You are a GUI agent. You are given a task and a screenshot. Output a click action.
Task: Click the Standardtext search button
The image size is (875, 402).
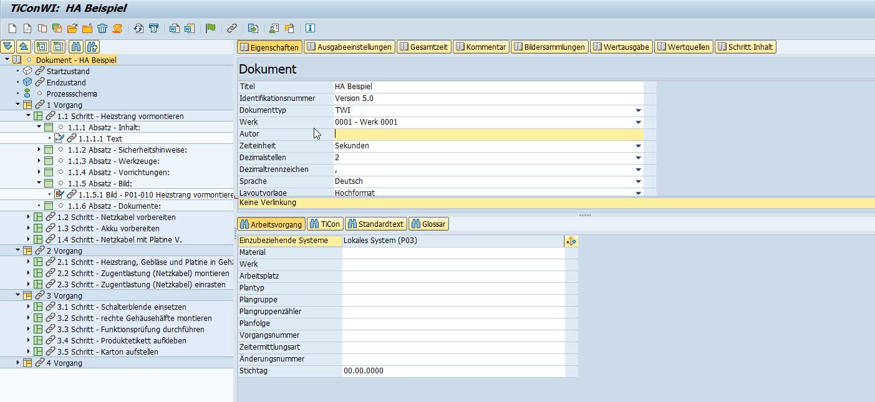pyautogui.click(x=376, y=224)
